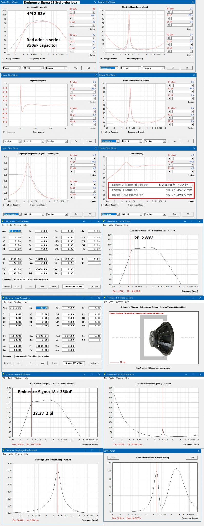This screenshot has height=526, width=204.
Task: Click Delete in Input Parameters with Eg 28.28
Action: [x=54, y=363]
